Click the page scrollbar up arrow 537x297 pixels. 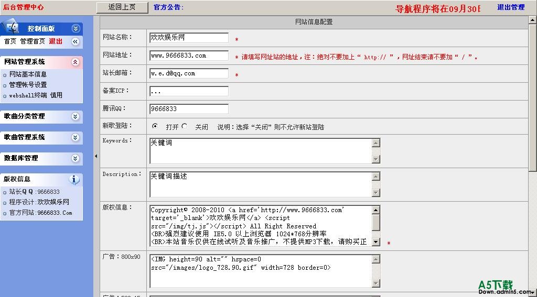coord(533,21)
